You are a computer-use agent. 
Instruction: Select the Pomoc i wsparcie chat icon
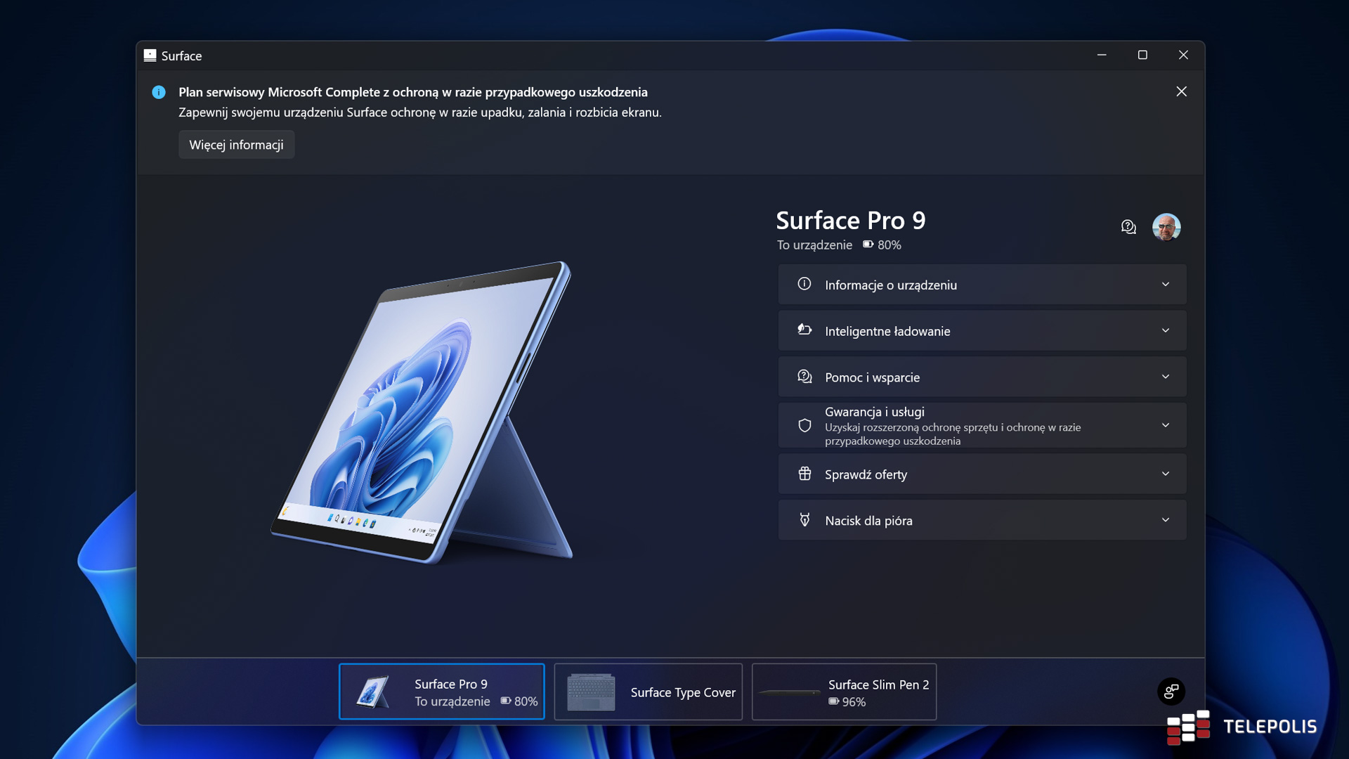pos(804,377)
